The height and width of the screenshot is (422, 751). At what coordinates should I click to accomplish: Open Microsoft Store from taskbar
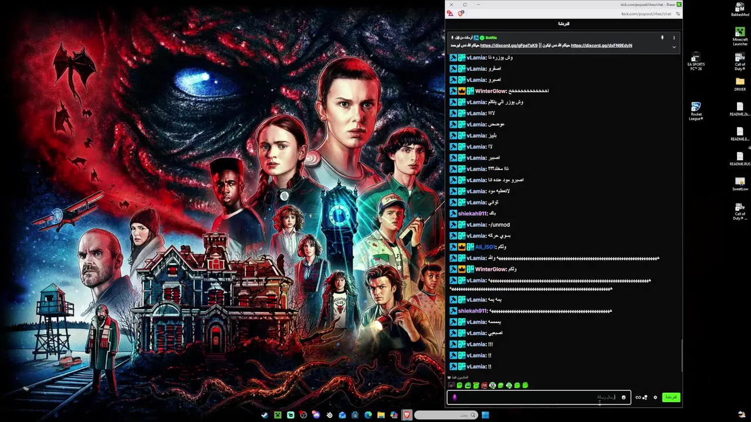coord(355,415)
